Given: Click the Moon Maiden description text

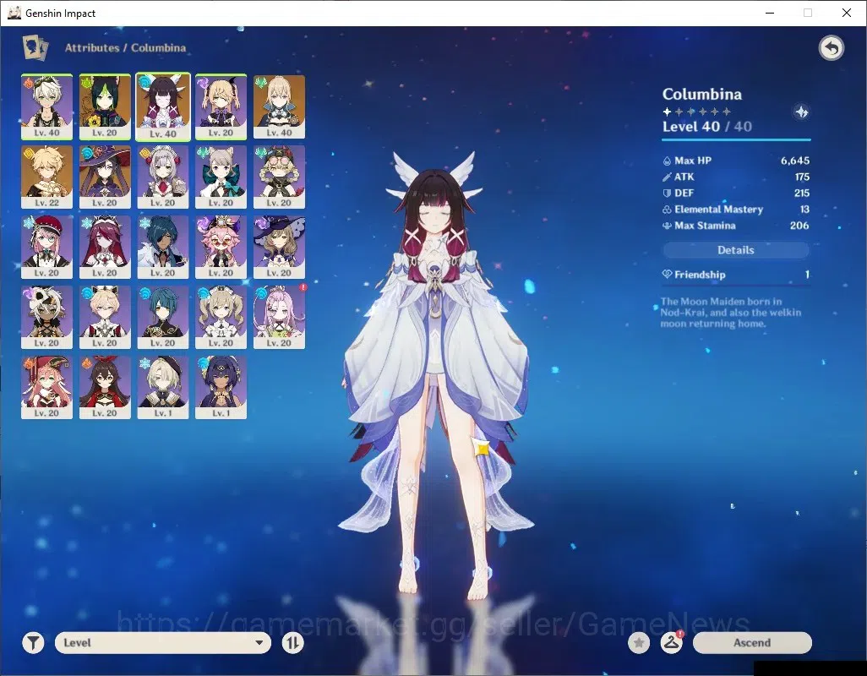Looking at the screenshot, I should [x=730, y=313].
